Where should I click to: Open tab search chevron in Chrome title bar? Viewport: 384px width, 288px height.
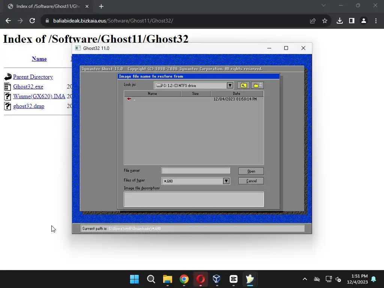[x=324, y=5]
